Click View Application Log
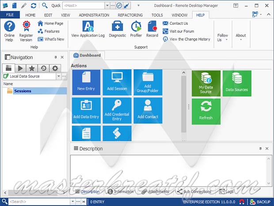This screenshot has width=274, height=206. 88,29
